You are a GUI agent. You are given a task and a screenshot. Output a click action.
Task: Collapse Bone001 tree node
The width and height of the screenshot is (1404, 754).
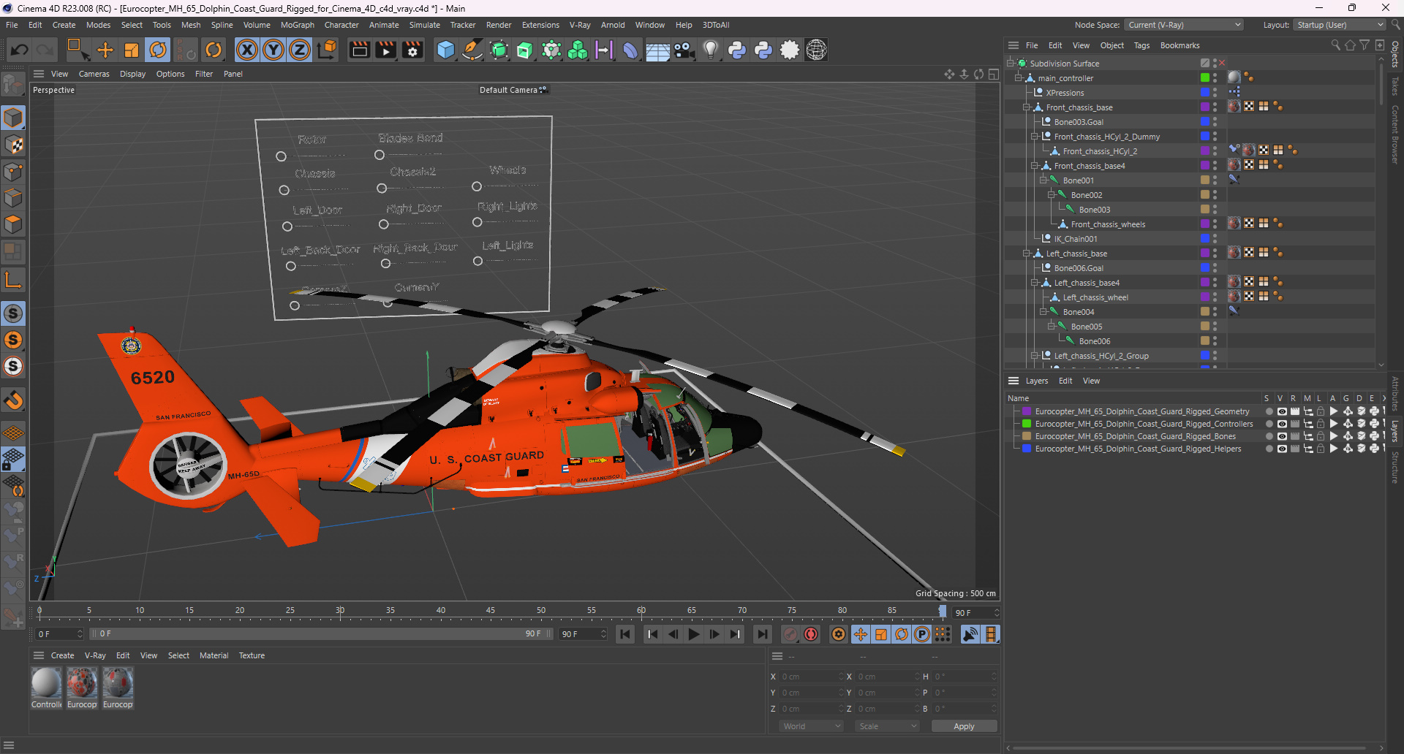point(1043,180)
